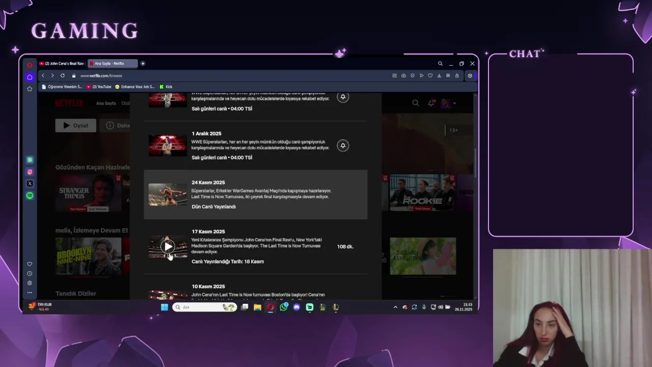Reload the Netflix page
This screenshot has height=367, width=652.
[x=63, y=75]
